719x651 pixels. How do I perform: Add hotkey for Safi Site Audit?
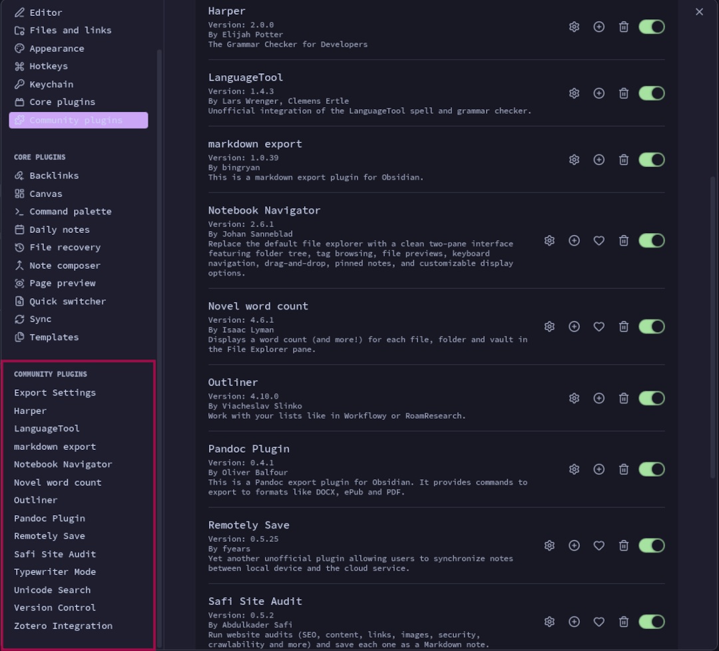[574, 622]
